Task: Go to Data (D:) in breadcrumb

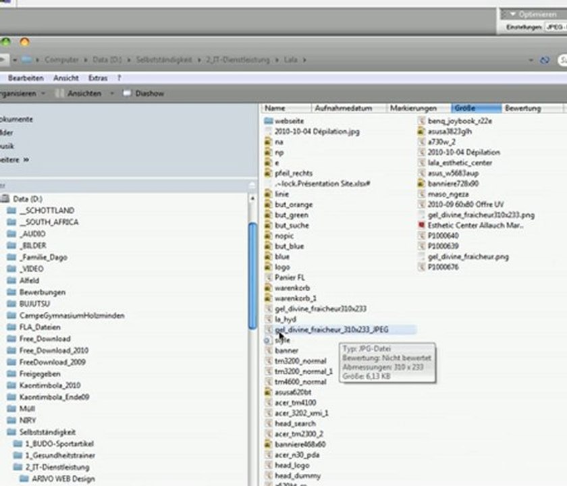Action: coord(107,60)
